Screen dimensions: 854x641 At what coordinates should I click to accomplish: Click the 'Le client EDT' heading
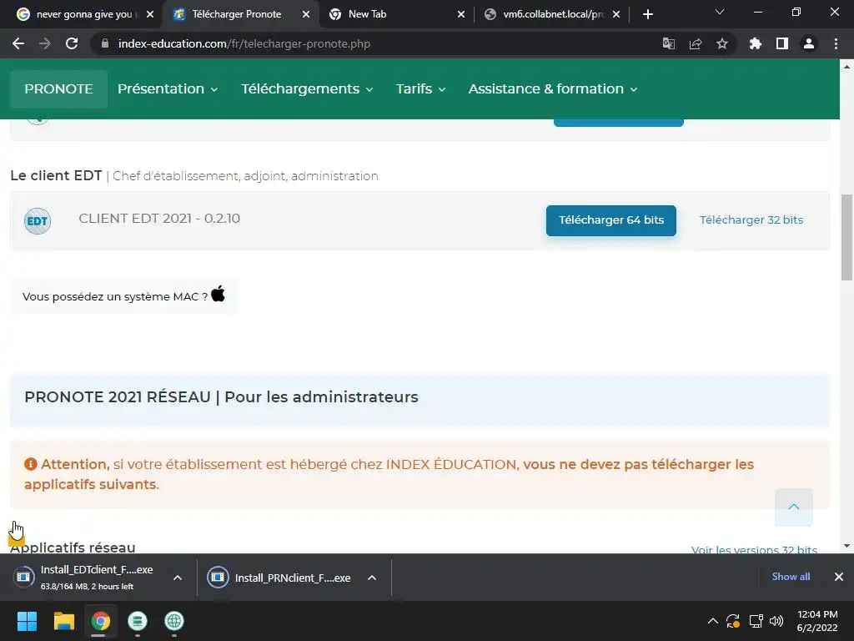[56, 175]
